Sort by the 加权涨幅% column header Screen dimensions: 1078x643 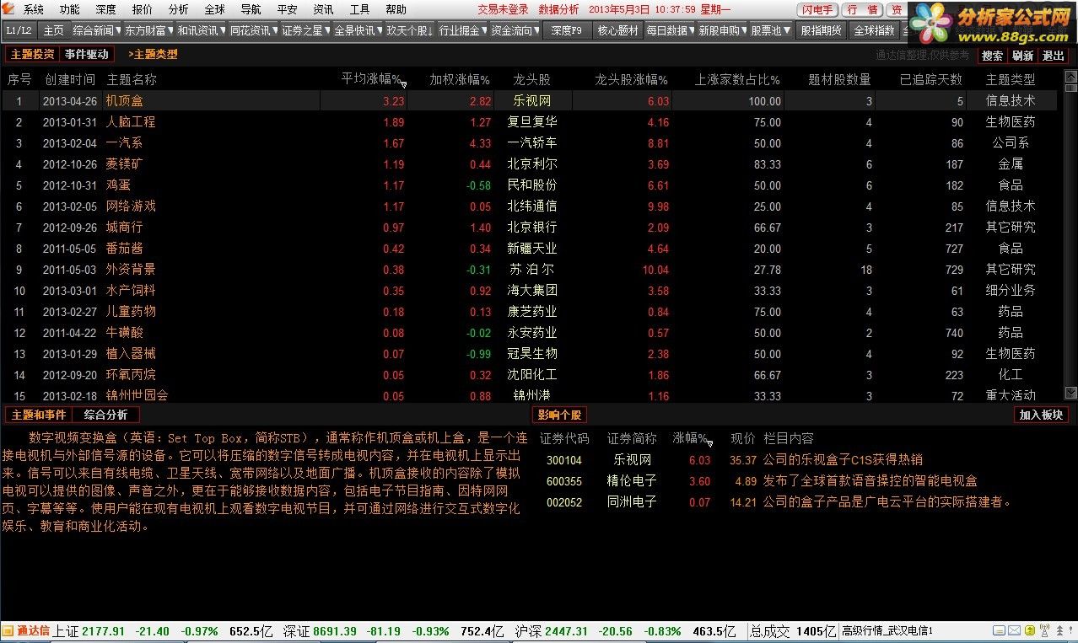click(460, 79)
